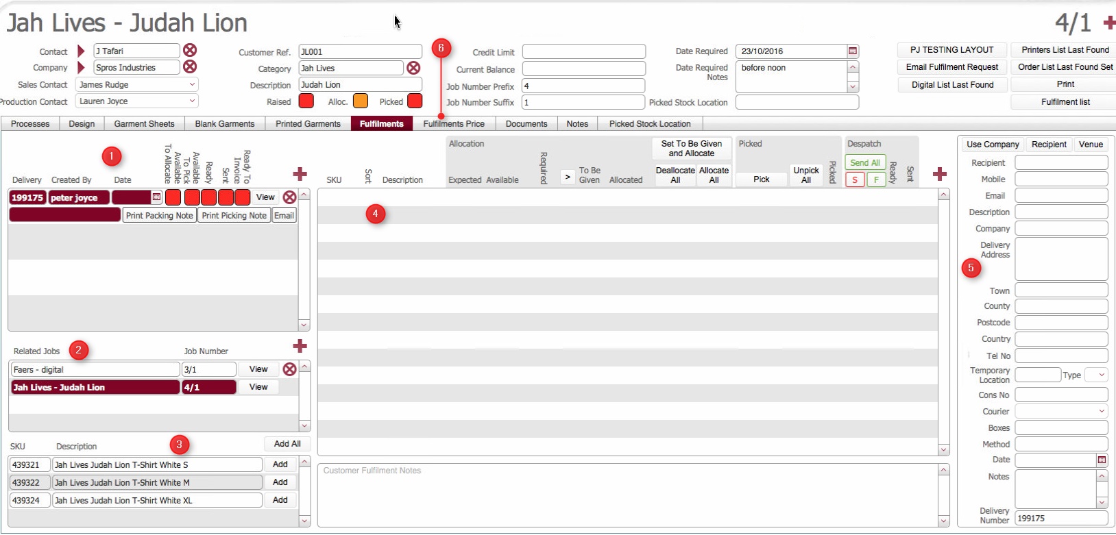1116x535 pixels.
Task: Delete delivery 199175 using its red X
Action: pyautogui.click(x=289, y=197)
